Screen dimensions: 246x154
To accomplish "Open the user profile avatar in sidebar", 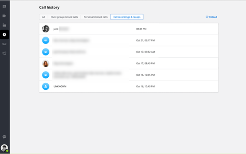I will (4, 148).
